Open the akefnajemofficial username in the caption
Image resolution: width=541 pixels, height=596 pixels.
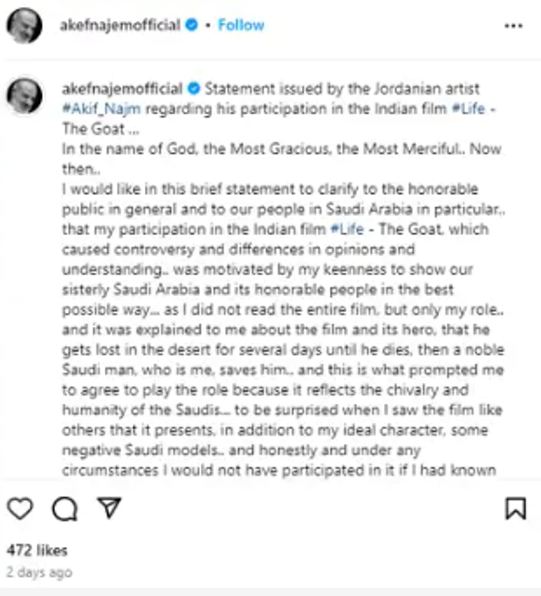pos(122,88)
